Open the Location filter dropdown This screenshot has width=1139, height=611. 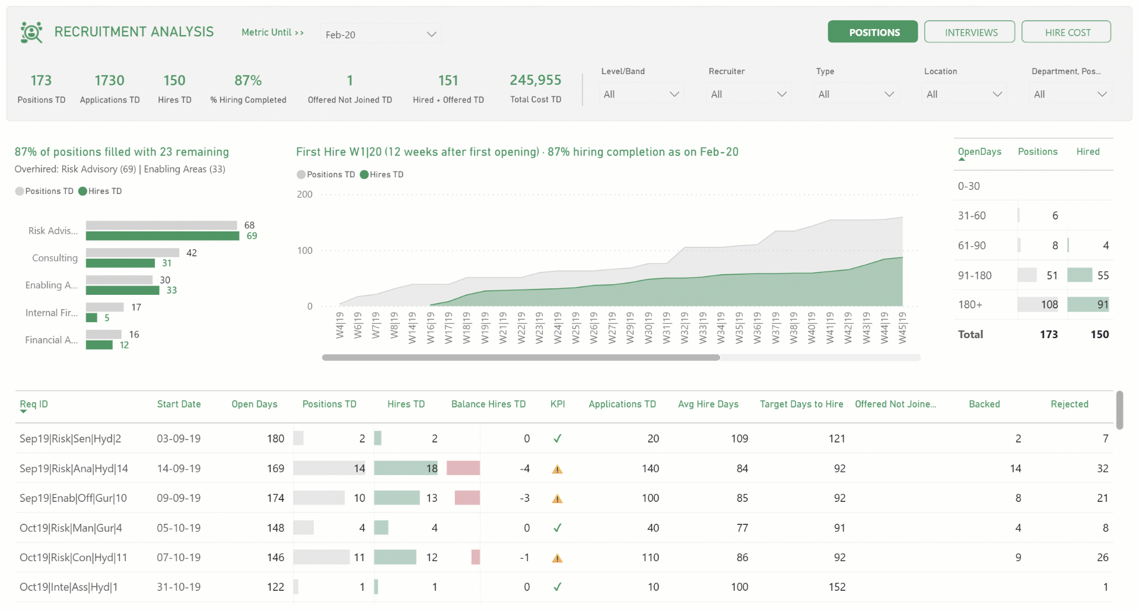[x=964, y=94]
